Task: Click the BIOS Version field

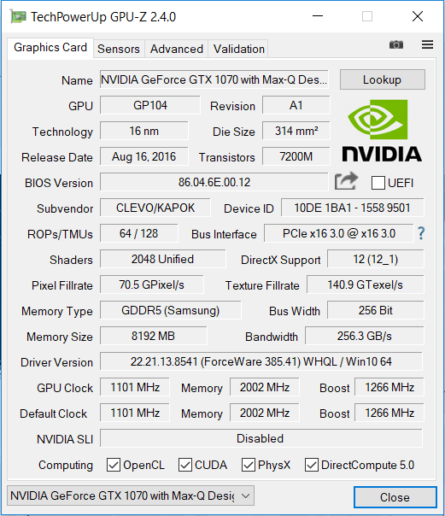Action: 214,182
